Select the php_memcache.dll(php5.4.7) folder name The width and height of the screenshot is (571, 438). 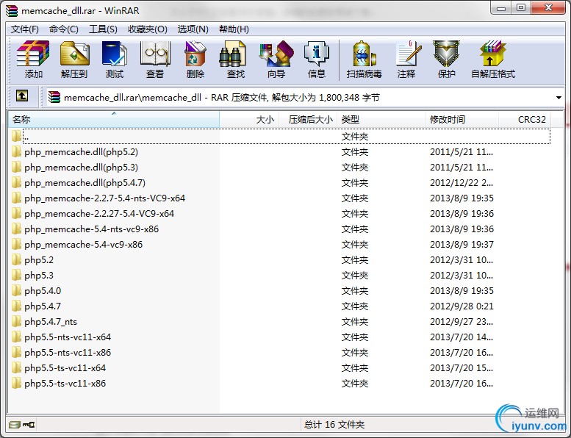[85, 183]
